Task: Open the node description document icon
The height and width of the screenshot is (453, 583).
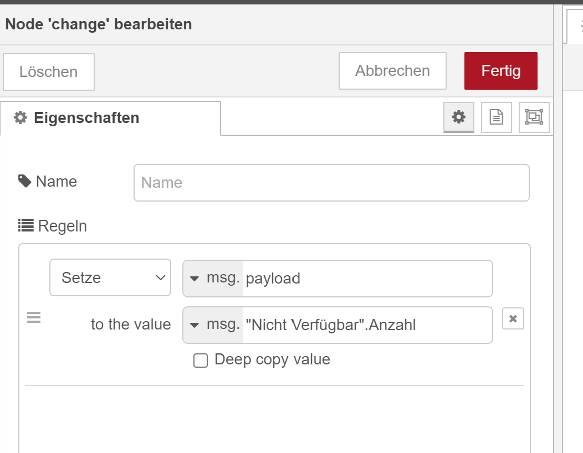Action: click(x=496, y=117)
